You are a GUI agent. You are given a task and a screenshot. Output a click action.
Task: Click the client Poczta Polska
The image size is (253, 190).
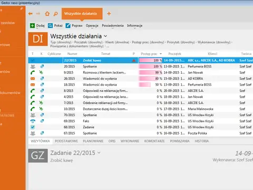point(197,133)
